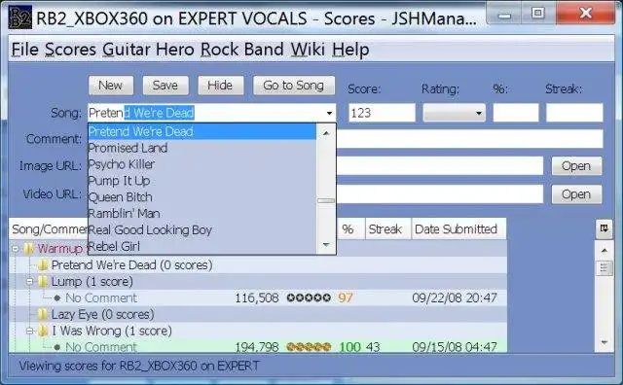This screenshot has height=385, width=623.
Task: Select the Pretend We're Dead (0 scores) row
Action: pos(258,265)
